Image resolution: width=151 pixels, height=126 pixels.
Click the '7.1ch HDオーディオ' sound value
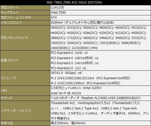click(96, 98)
